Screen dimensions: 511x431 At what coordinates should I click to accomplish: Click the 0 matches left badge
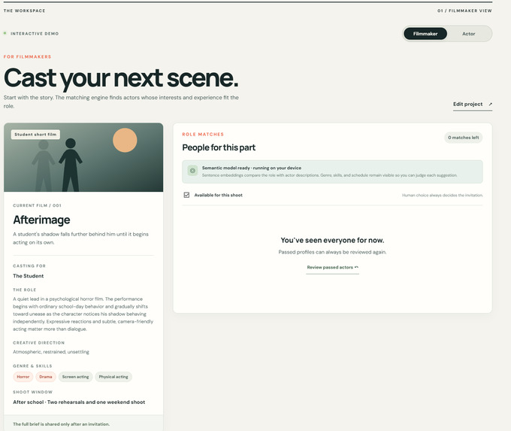pos(463,138)
